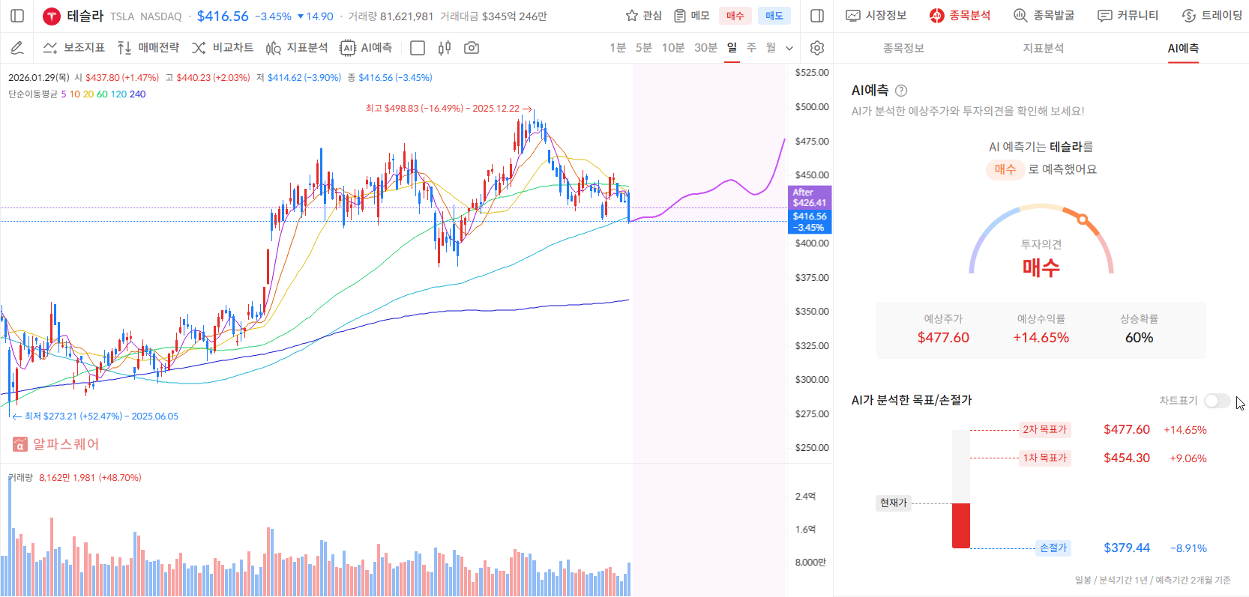This screenshot has width=1249, height=597.
Task: Toggle the right side panel icon
Action: click(x=817, y=16)
